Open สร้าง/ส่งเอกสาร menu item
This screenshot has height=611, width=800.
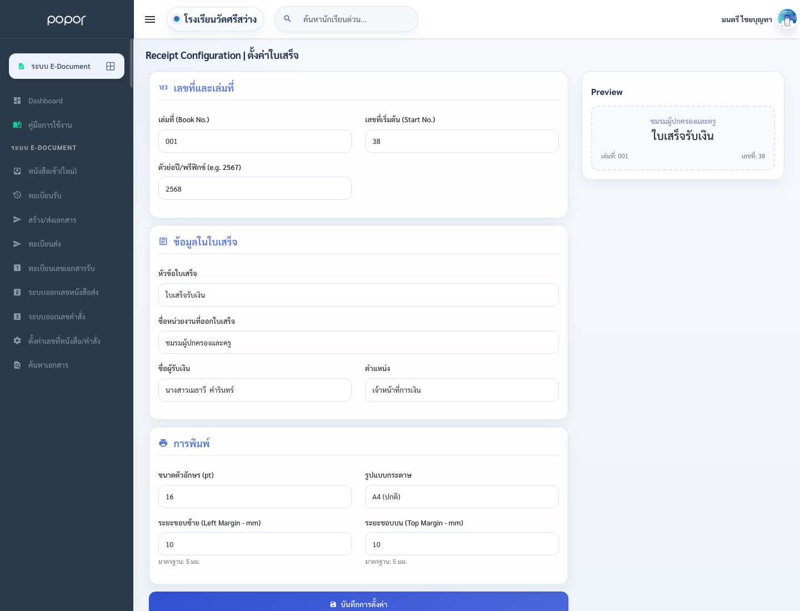click(67, 219)
